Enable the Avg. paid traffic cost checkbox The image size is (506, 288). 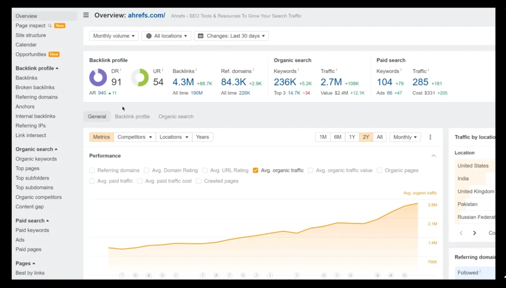140,181
